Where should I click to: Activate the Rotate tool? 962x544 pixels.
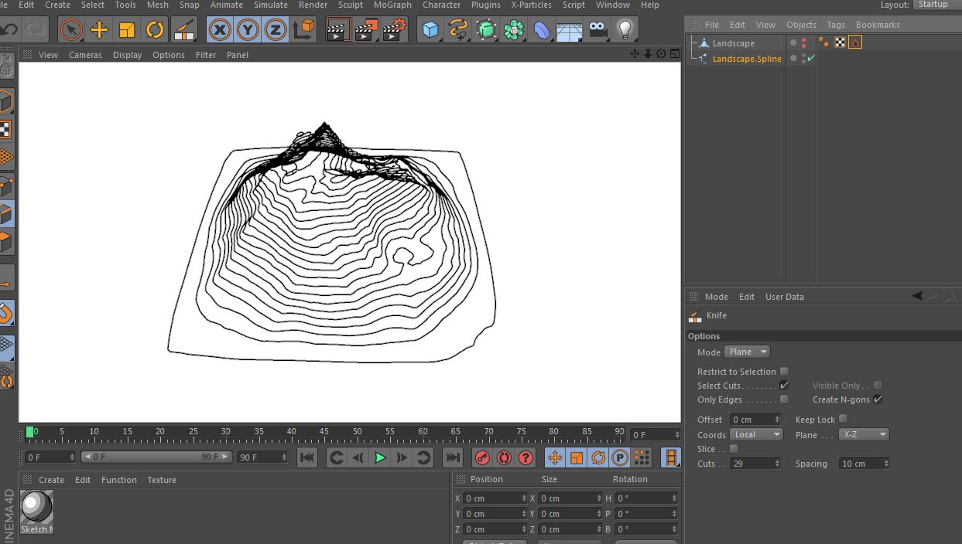[x=156, y=30]
